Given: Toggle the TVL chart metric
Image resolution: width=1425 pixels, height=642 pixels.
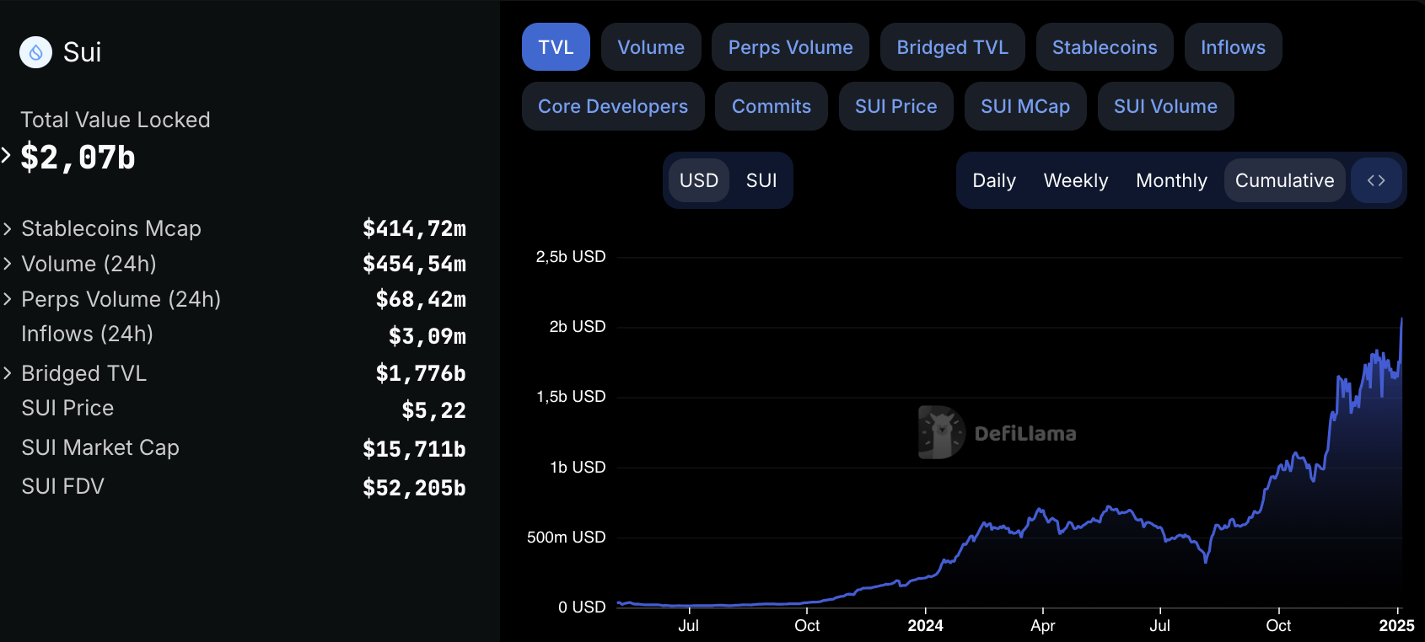Looking at the screenshot, I should [x=556, y=47].
